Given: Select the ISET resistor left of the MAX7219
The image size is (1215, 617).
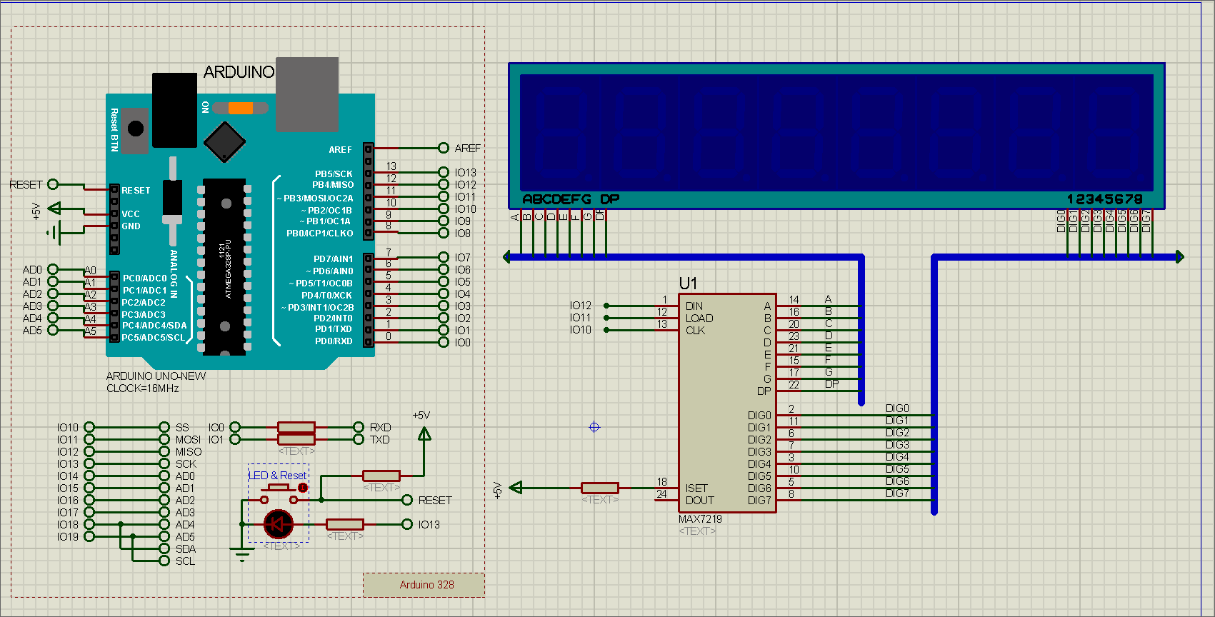Looking at the screenshot, I should [x=600, y=488].
